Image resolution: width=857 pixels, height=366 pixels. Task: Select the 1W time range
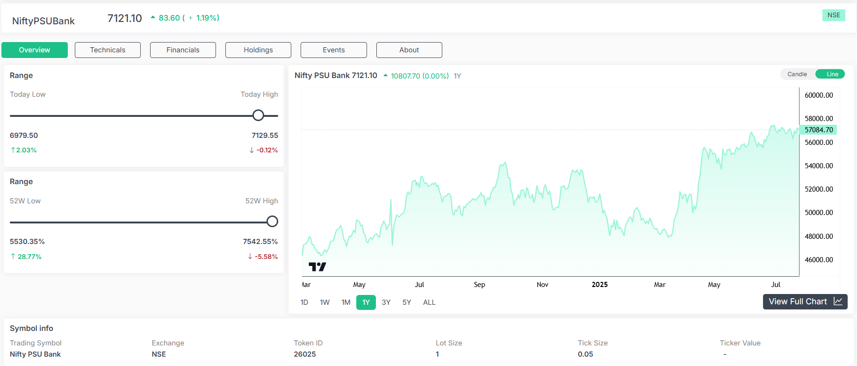(324, 302)
